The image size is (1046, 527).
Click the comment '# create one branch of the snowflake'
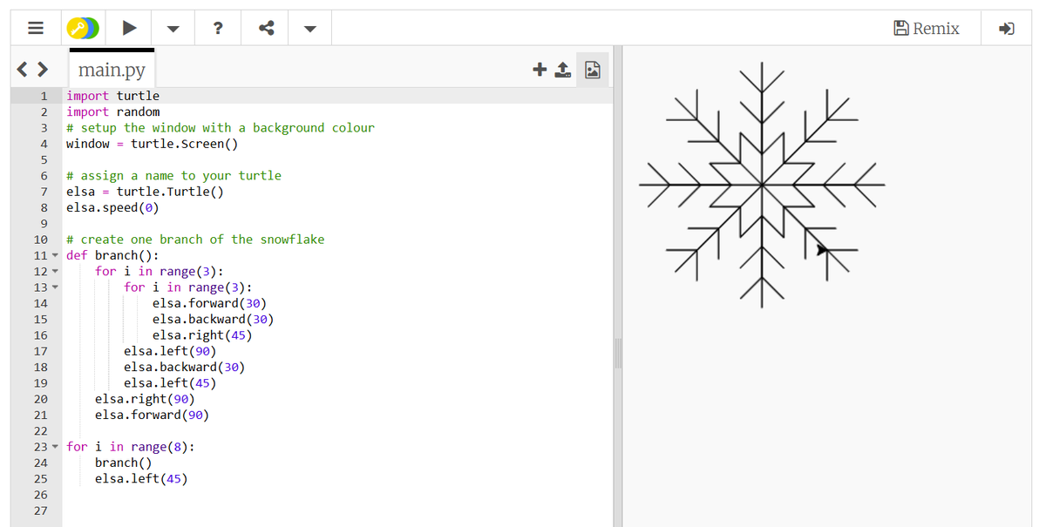pyautogui.click(x=195, y=240)
